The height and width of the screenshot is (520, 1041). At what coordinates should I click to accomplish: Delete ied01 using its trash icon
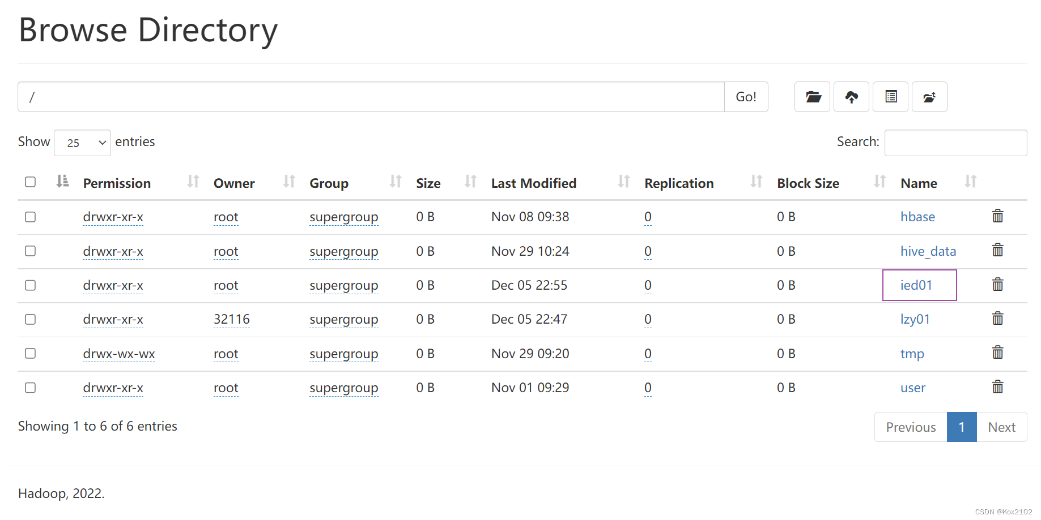pos(998,285)
